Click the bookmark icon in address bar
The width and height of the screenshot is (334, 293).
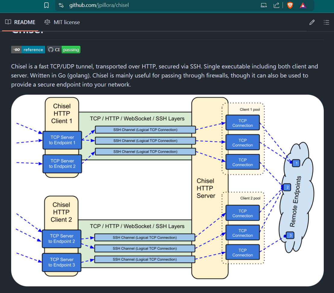[46, 5]
